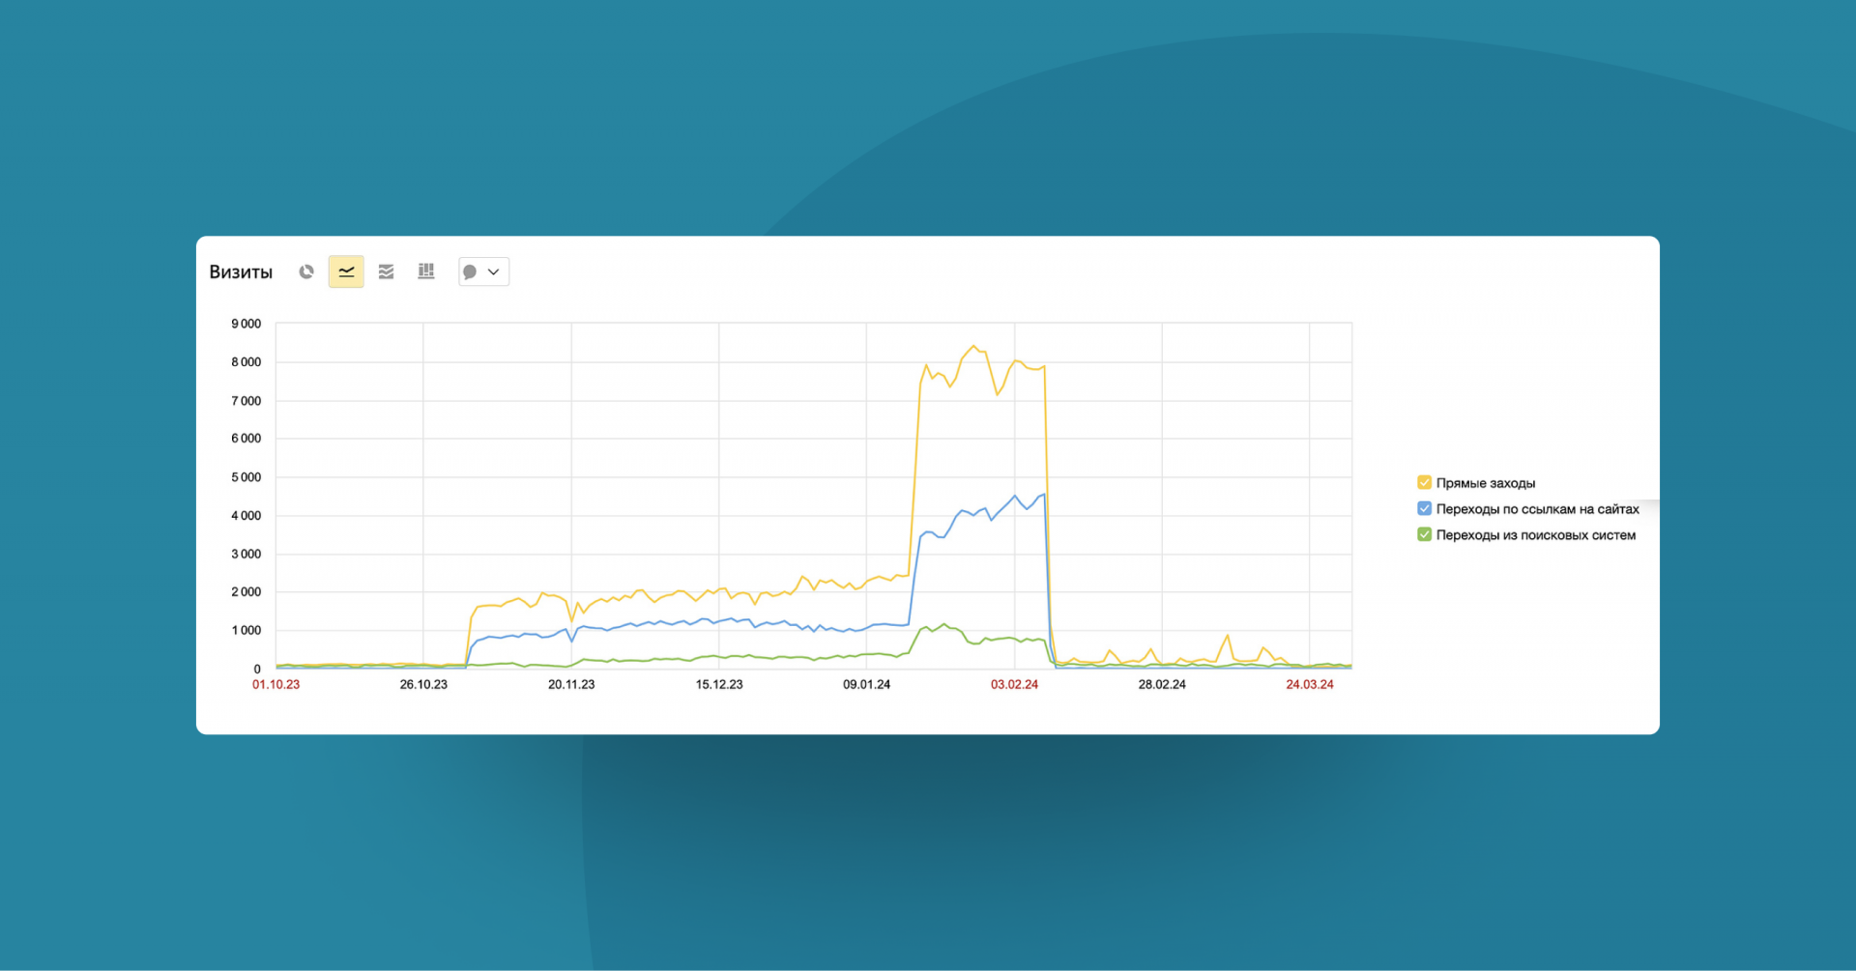Click date label 26.10.23
Image resolution: width=1856 pixels, height=971 pixels.
pyautogui.click(x=423, y=685)
